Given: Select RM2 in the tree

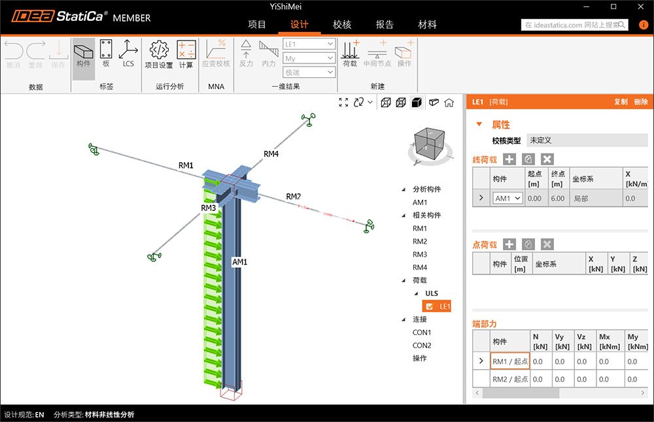Looking at the screenshot, I should point(420,241).
